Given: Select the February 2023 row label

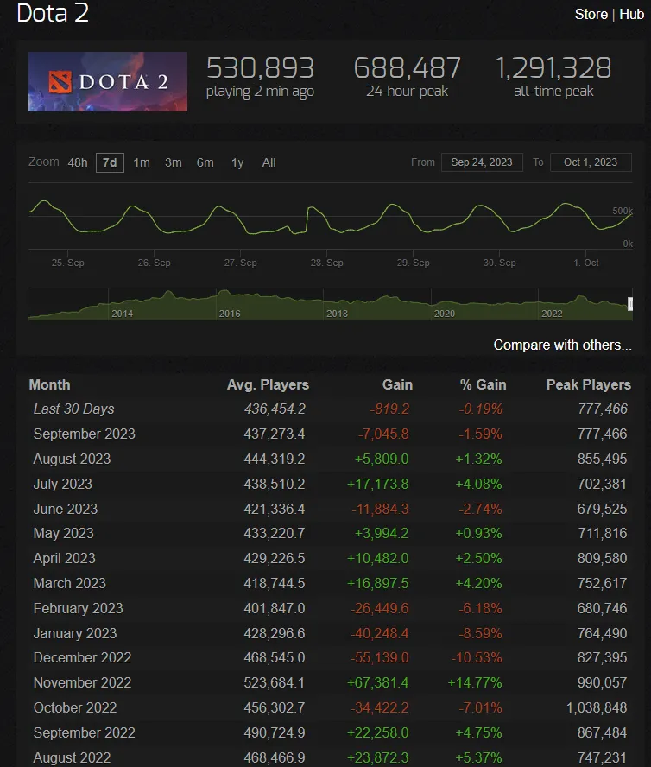Looking at the screenshot, I should [79, 608].
